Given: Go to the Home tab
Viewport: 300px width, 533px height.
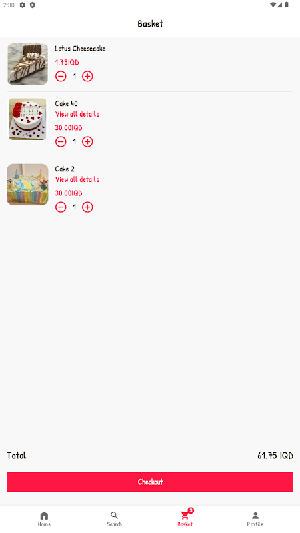Looking at the screenshot, I should tap(44, 519).
